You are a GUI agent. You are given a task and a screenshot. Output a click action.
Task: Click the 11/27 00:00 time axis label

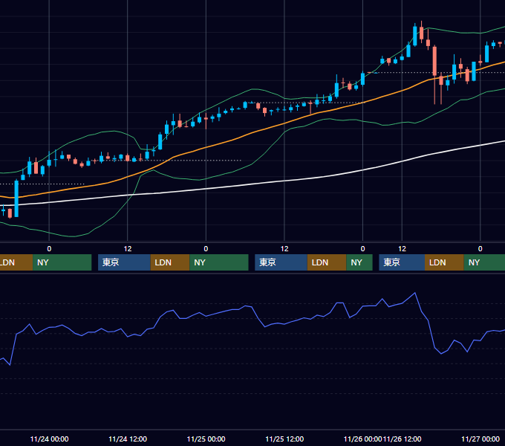pos(480,439)
